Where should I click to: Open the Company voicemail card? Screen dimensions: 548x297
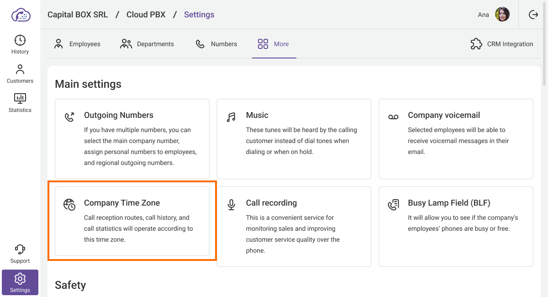456,139
